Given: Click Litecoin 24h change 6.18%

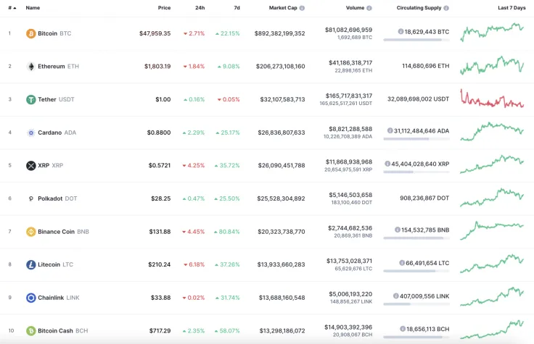Looking at the screenshot, I should [x=194, y=264].
